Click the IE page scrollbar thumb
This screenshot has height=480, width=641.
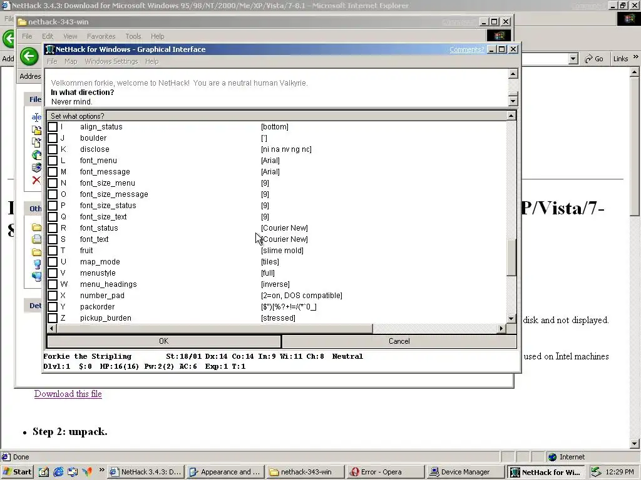coord(635,147)
